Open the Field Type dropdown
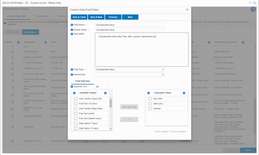Image resolution: width=259 pixels, height=155 pixels. (x=130, y=69)
